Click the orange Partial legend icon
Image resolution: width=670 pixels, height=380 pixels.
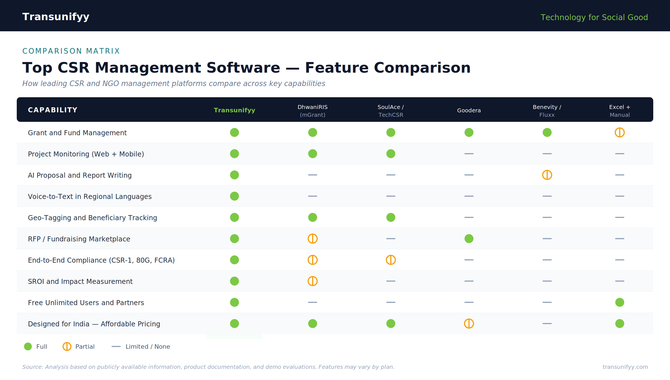click(67, 346)
